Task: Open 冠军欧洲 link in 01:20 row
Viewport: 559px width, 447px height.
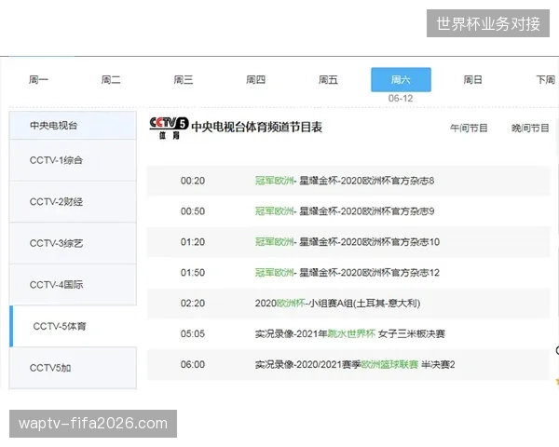Action: coord(275,242)
